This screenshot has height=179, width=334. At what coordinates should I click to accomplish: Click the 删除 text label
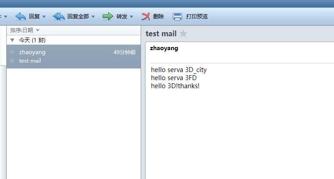click(158, 17)
